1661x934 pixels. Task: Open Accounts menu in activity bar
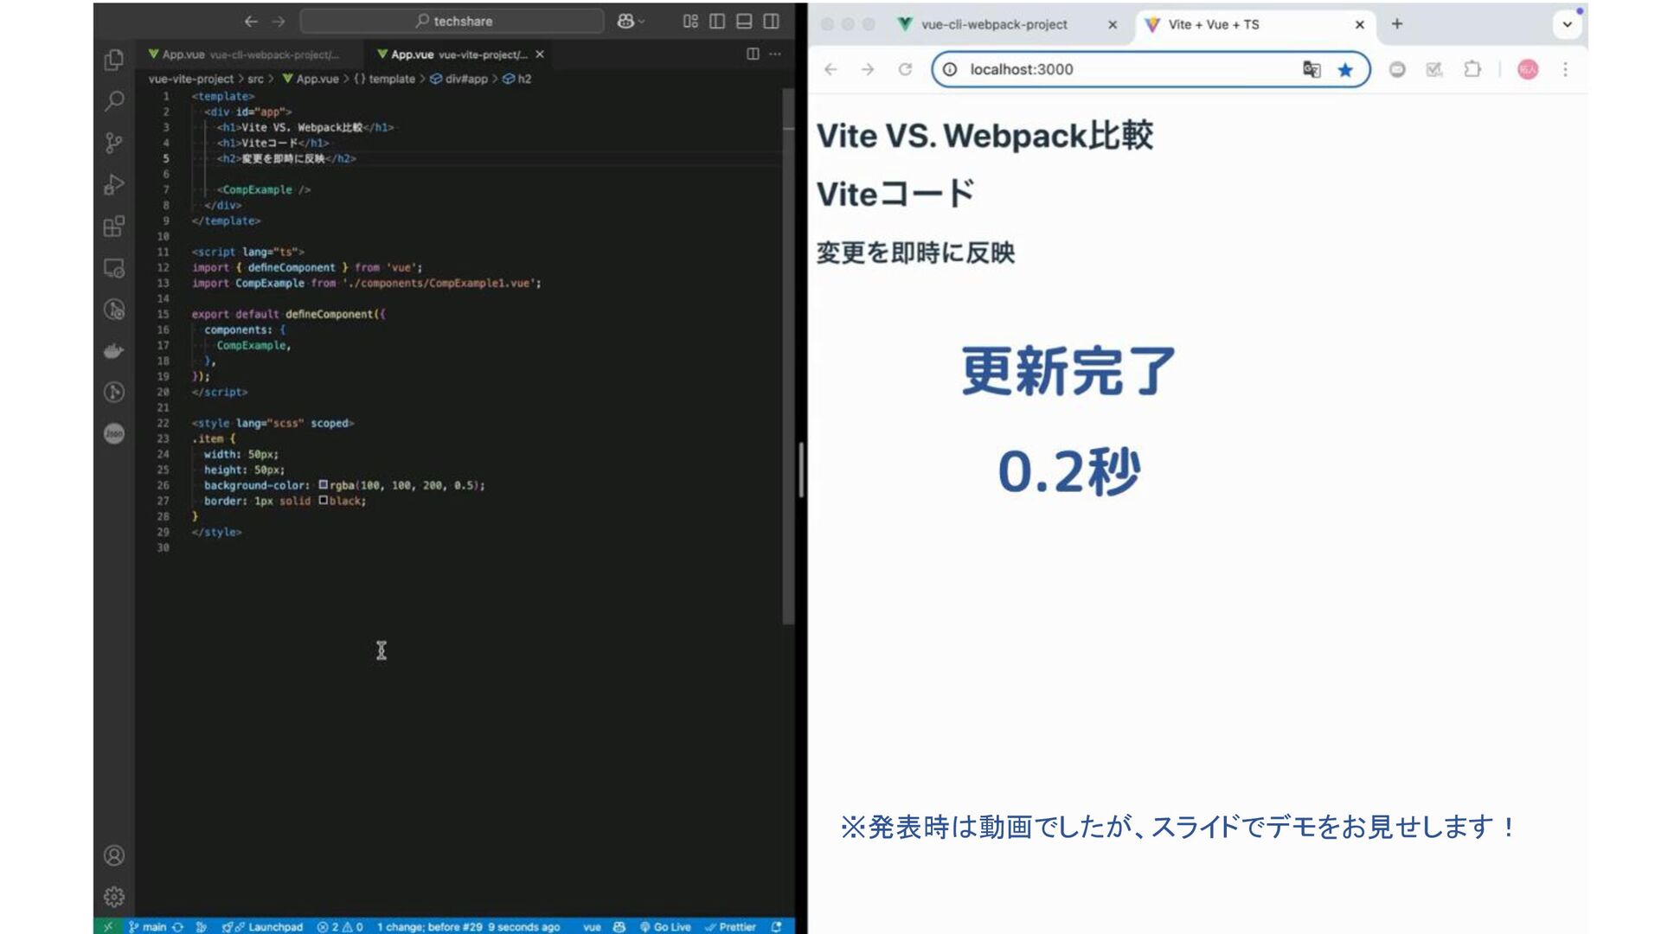[x=113, y=855]
